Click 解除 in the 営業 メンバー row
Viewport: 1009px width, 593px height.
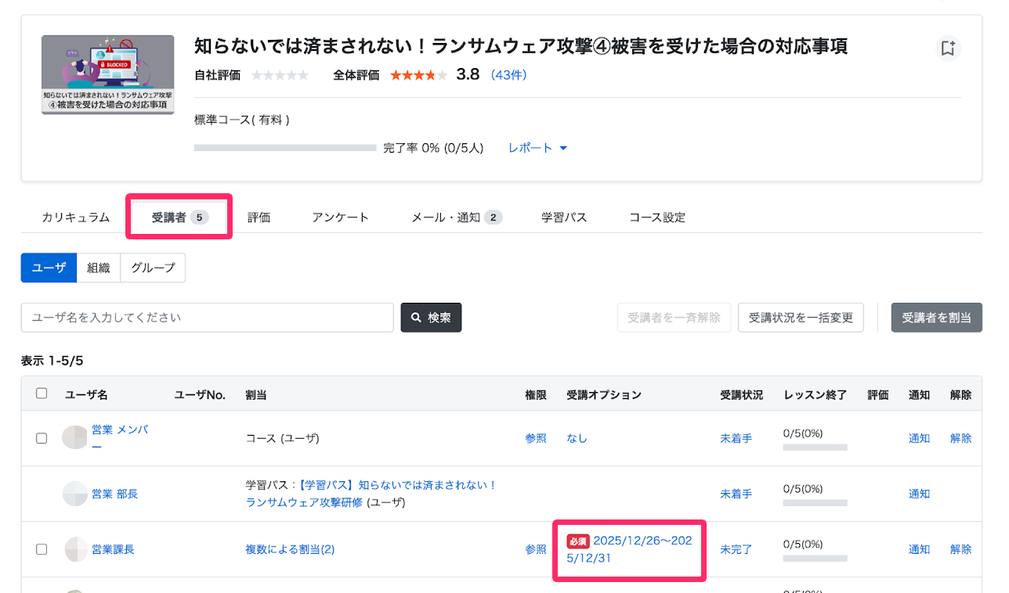(961, 438)
